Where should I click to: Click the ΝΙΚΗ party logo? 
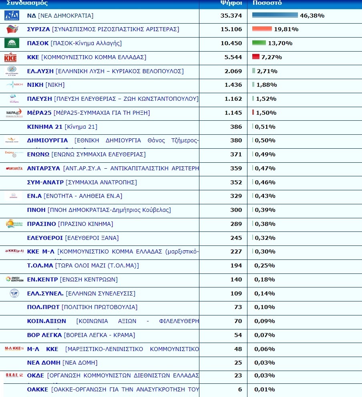click(x=14, y=84)
